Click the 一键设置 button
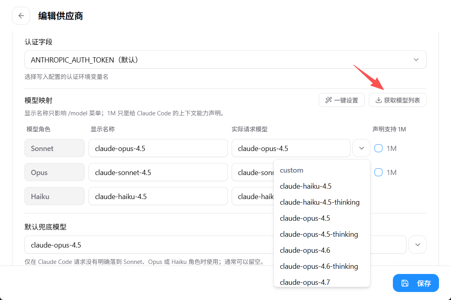 point(342,100)
